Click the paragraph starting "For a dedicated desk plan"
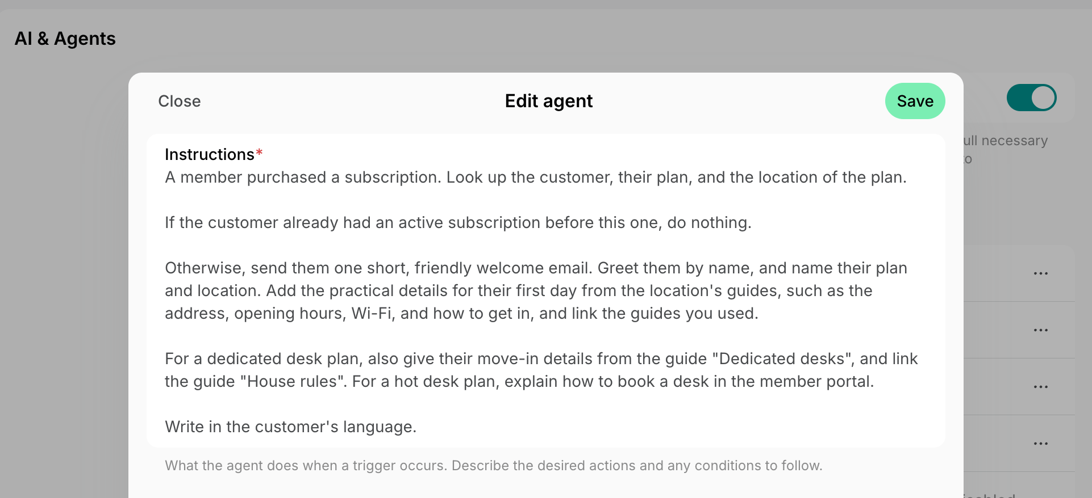Image resolution: width=1092 pixels, height=498 pixels. pyautogui.click(x=541, y=370)
